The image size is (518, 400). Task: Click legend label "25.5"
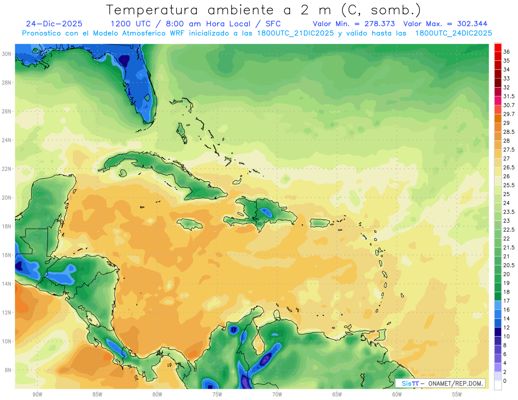pos(509,185)
